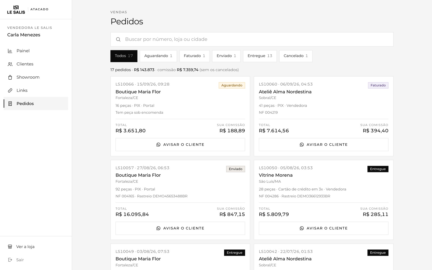Click the search magnifier icon
Screen dimensions: 432x270
pyautogui.click(x=118, y=39)
